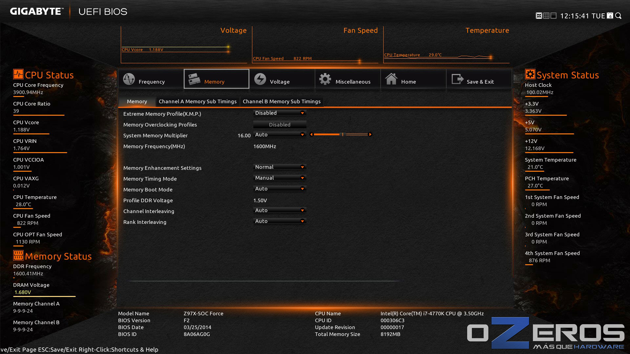
Task: Select the classic window layout icon
Action: [554, 16]
